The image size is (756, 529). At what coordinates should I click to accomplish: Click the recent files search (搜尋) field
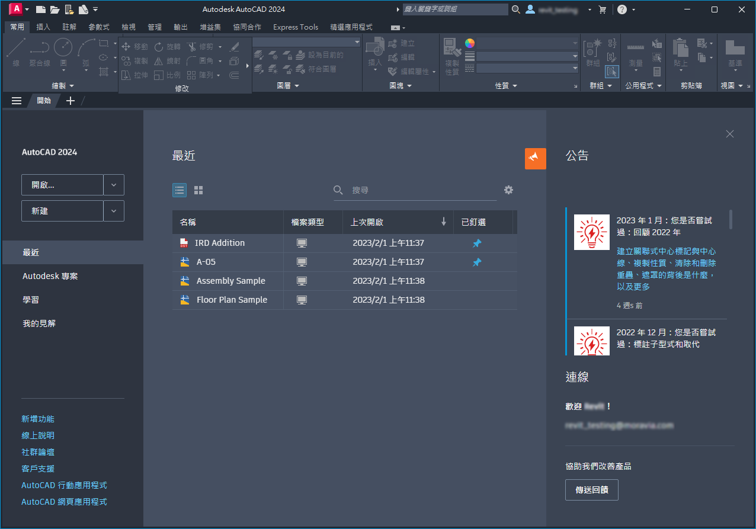[415, 190]
